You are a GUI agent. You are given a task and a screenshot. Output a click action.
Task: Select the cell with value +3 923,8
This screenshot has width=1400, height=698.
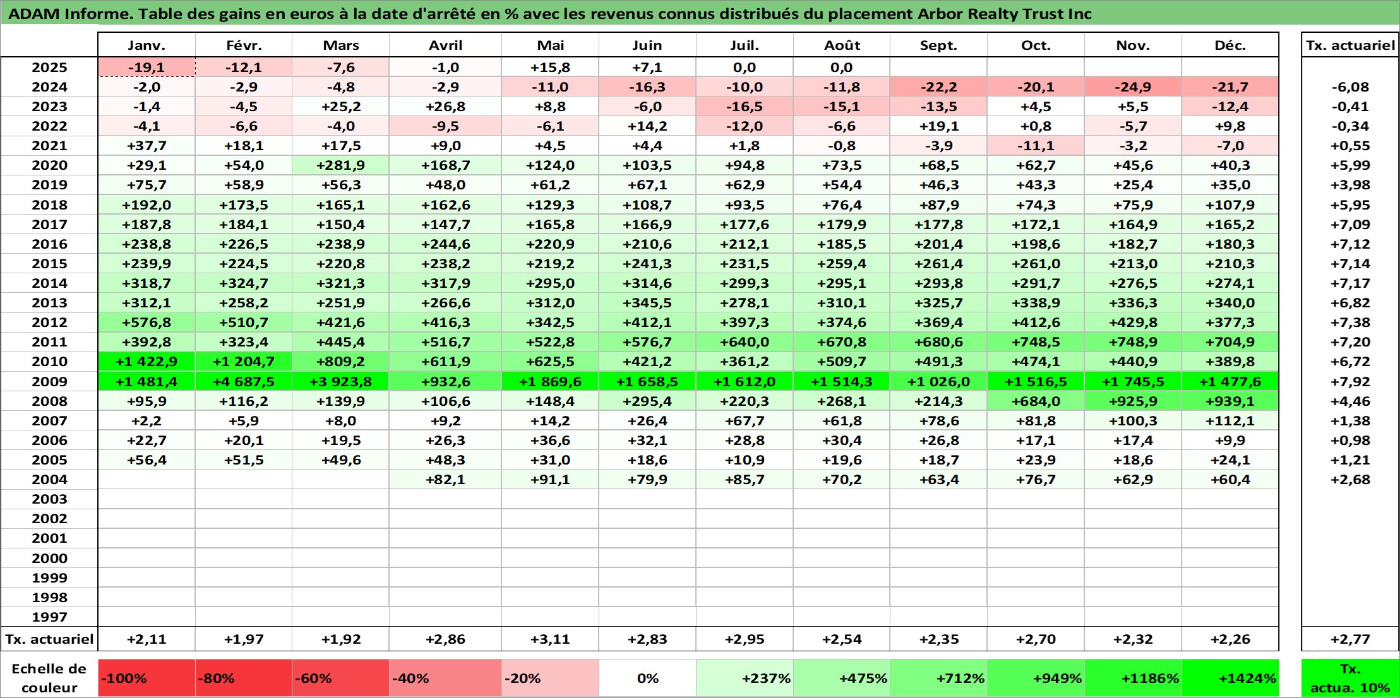(341, 381)
